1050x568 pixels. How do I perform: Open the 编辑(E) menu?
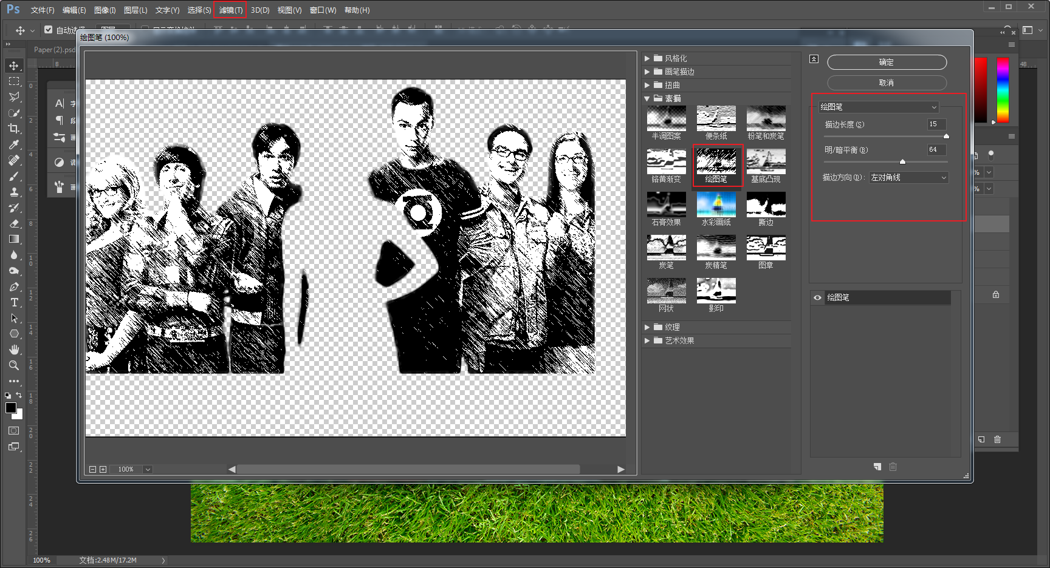(x=74, y=10)
